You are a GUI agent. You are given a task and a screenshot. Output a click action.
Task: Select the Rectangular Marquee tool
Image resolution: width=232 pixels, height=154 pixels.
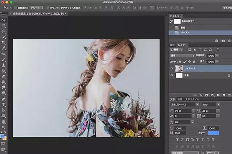[x=4, y=25]
